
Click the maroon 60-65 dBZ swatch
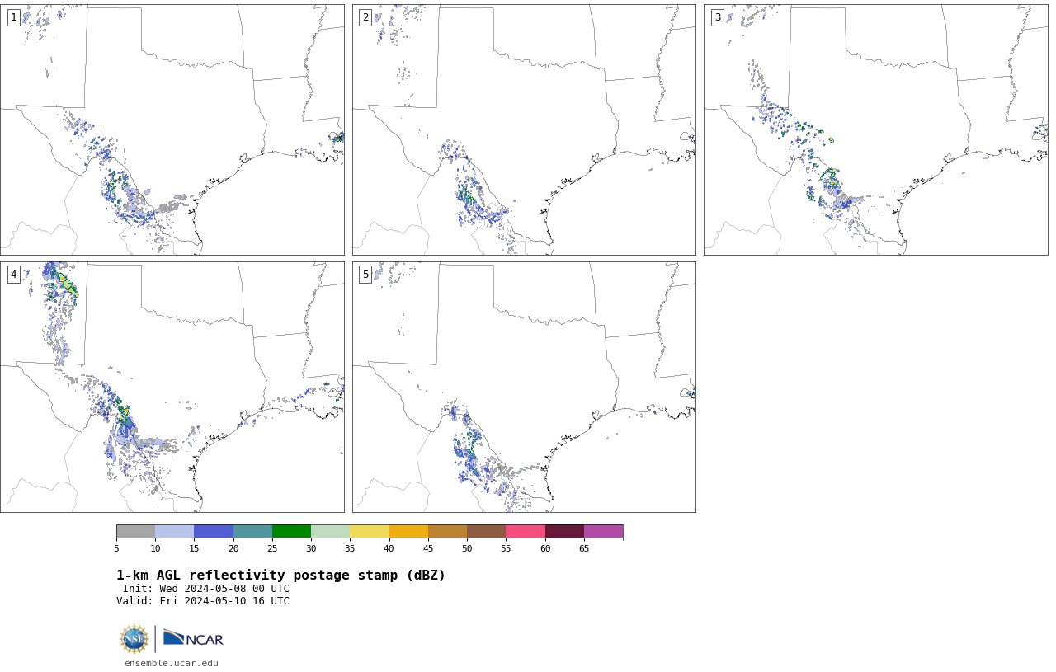tap(564, 531)
